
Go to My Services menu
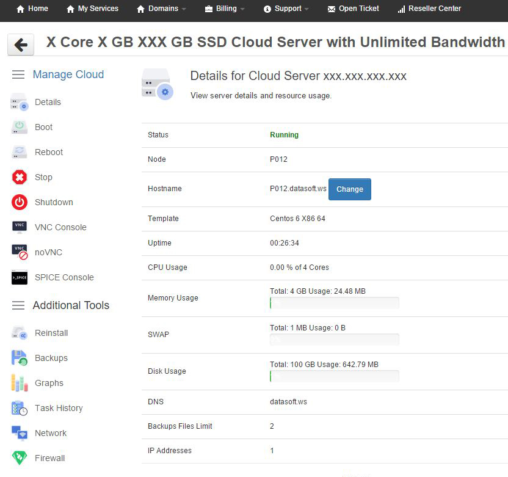click(92, 9)
